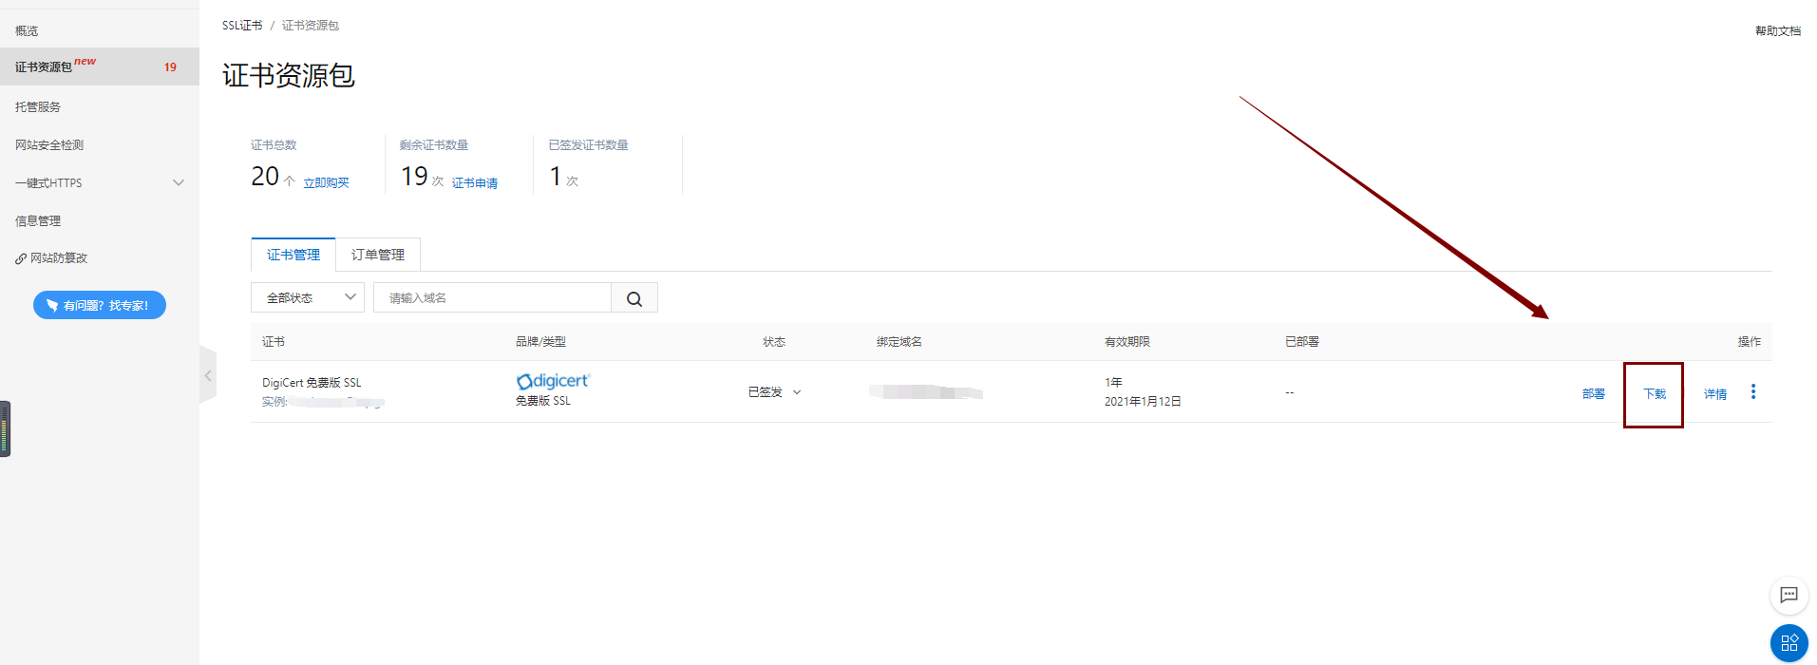Click the 部署 deploy link

(x=1593, y=394)
